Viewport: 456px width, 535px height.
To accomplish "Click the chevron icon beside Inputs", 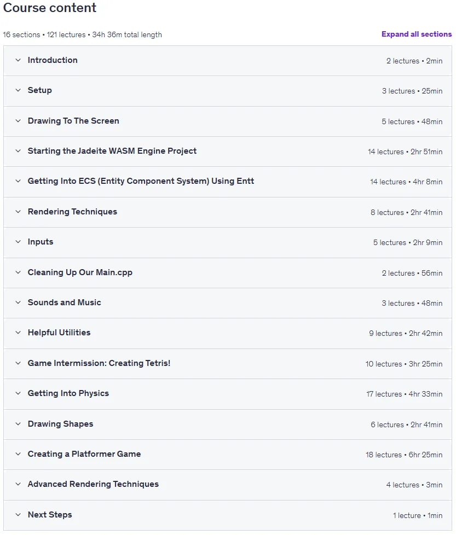I will click(18, 242).
